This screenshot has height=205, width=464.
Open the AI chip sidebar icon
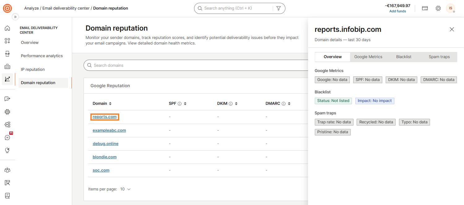click(x=7, y=112)
